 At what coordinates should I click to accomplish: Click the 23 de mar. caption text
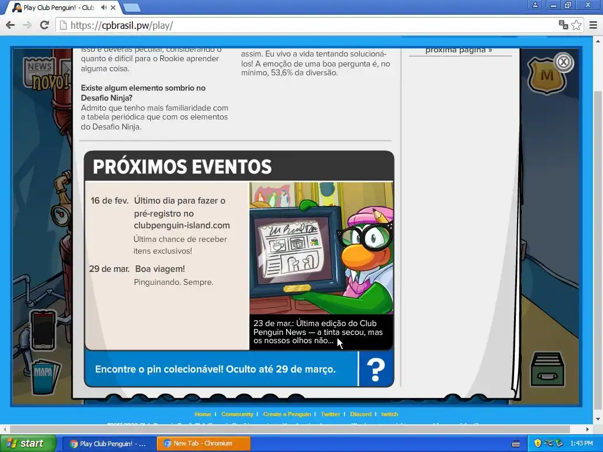[318, 332]
